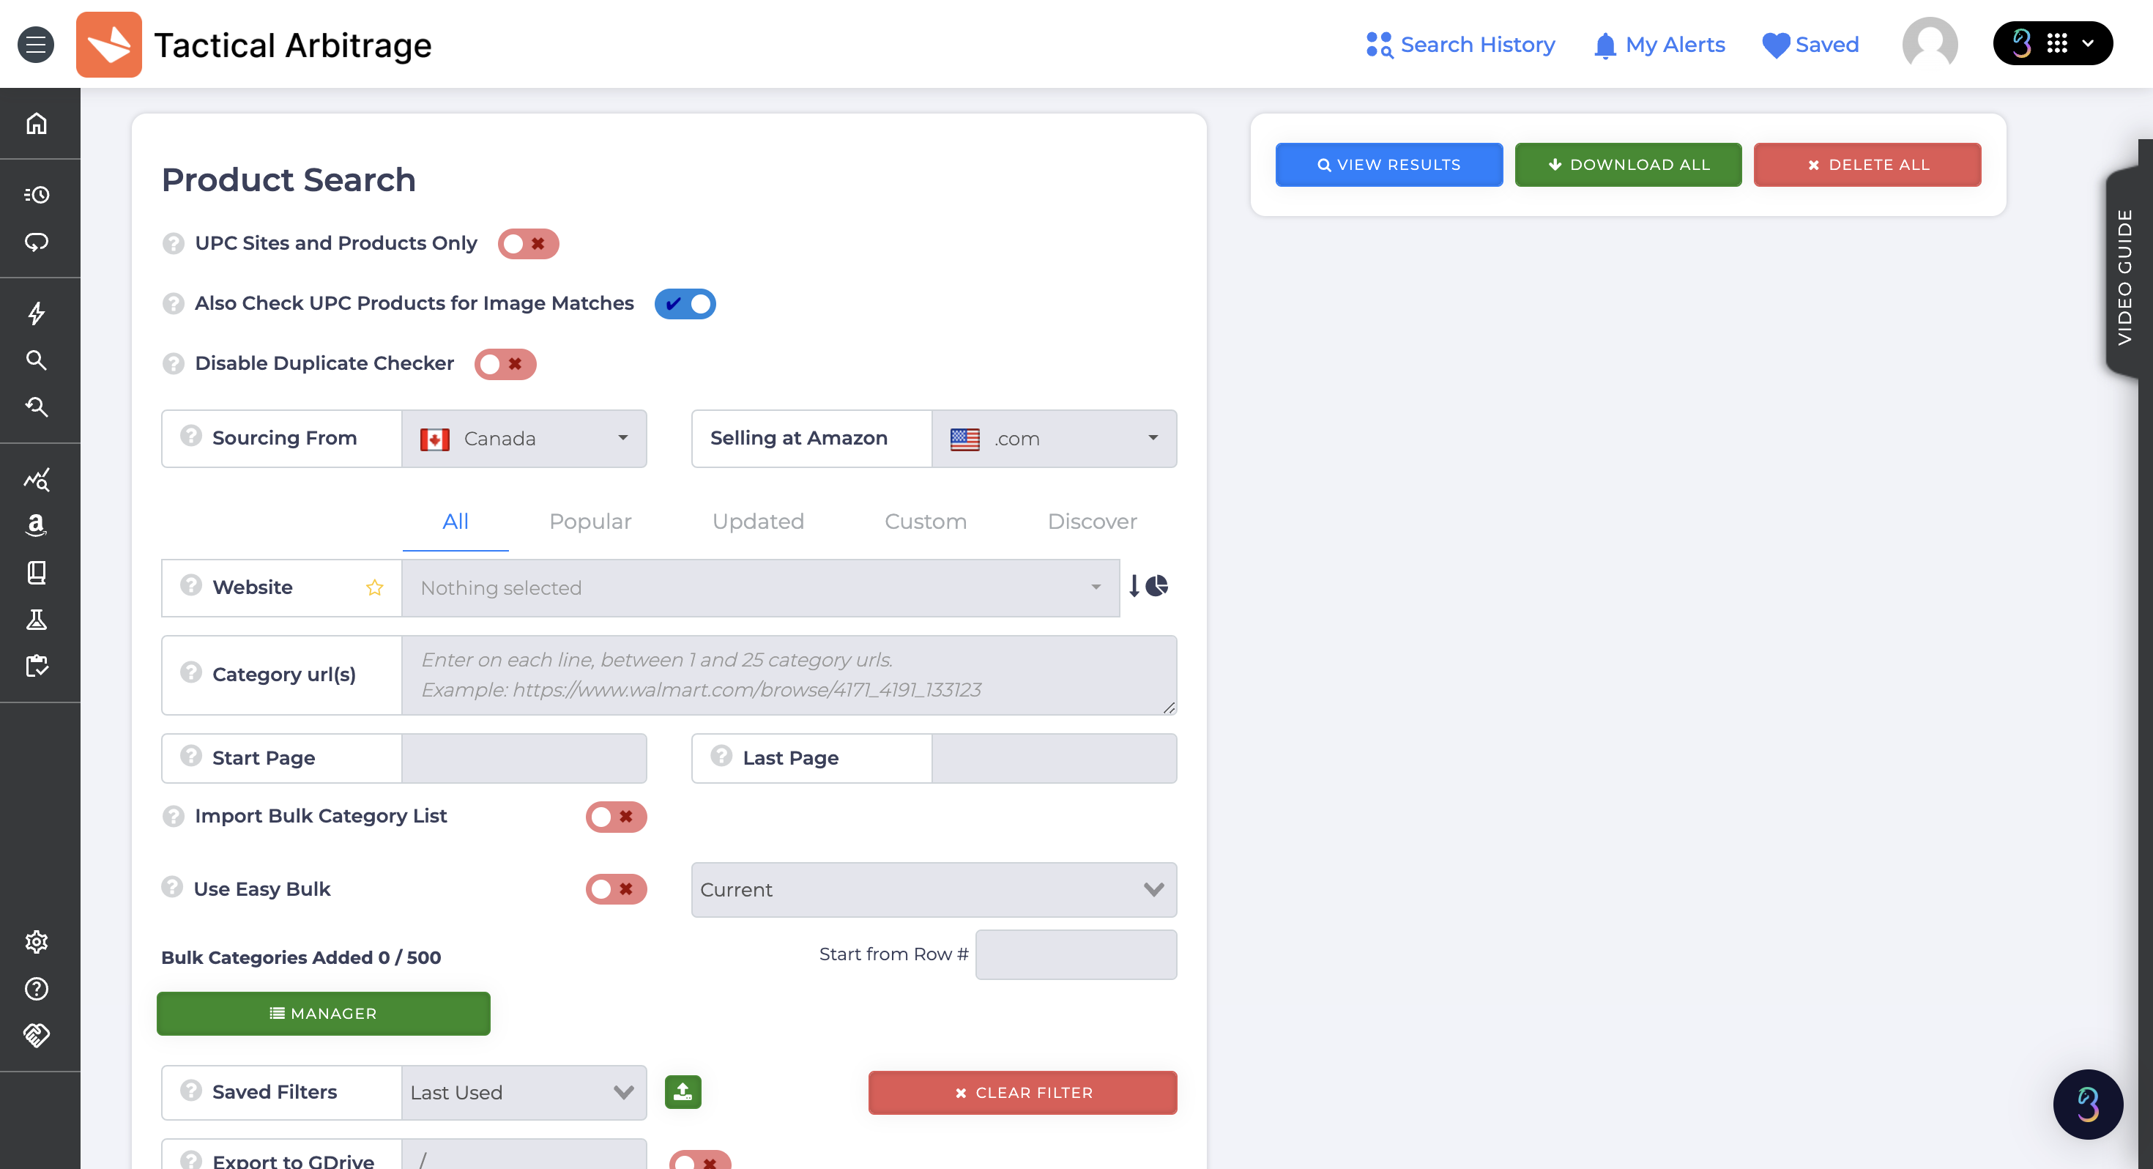The height and width of the screenshot is (1169, 2153).
Task: Open Search History link
Action: tap(1461, 45)
